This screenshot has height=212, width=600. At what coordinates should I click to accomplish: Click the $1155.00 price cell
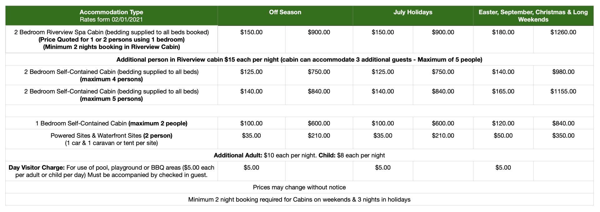coord(563,92)
